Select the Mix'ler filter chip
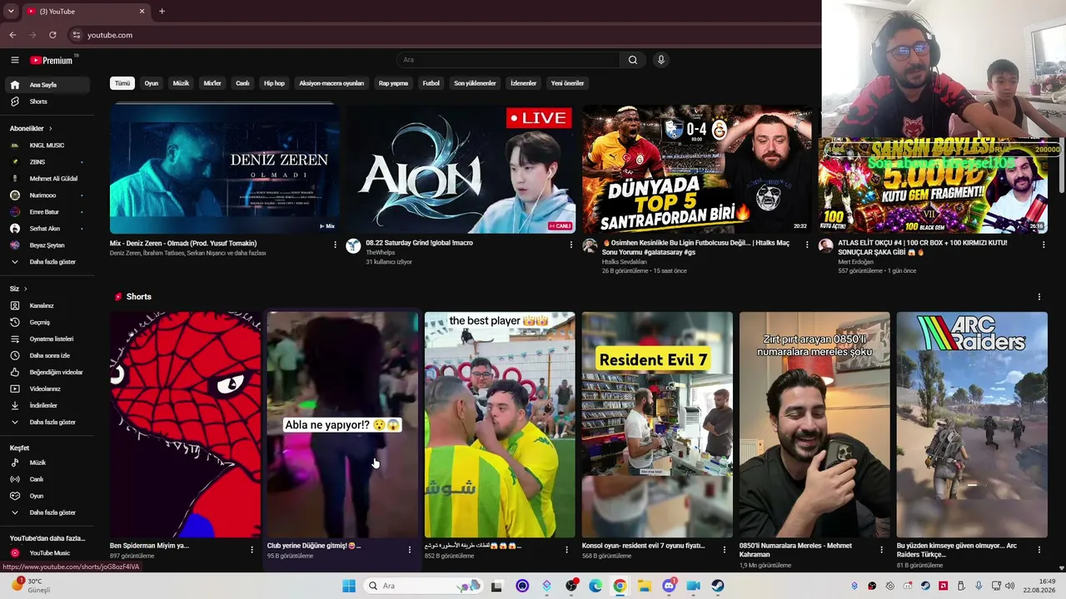The height and width of the screenshot is (599, 1066). pos(212,83)
